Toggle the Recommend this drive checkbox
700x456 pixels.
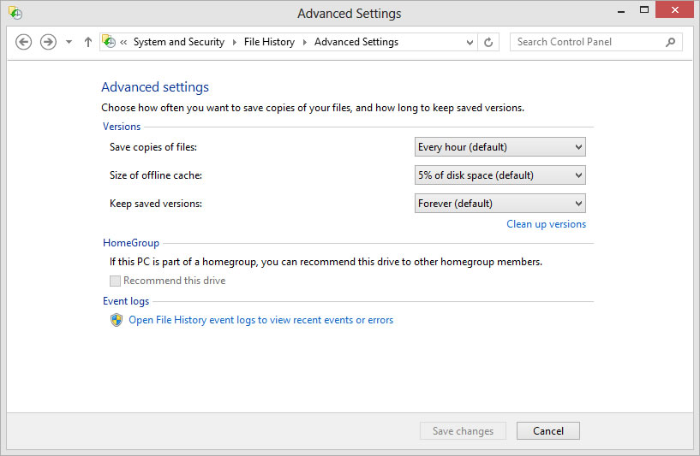point(115,281)
